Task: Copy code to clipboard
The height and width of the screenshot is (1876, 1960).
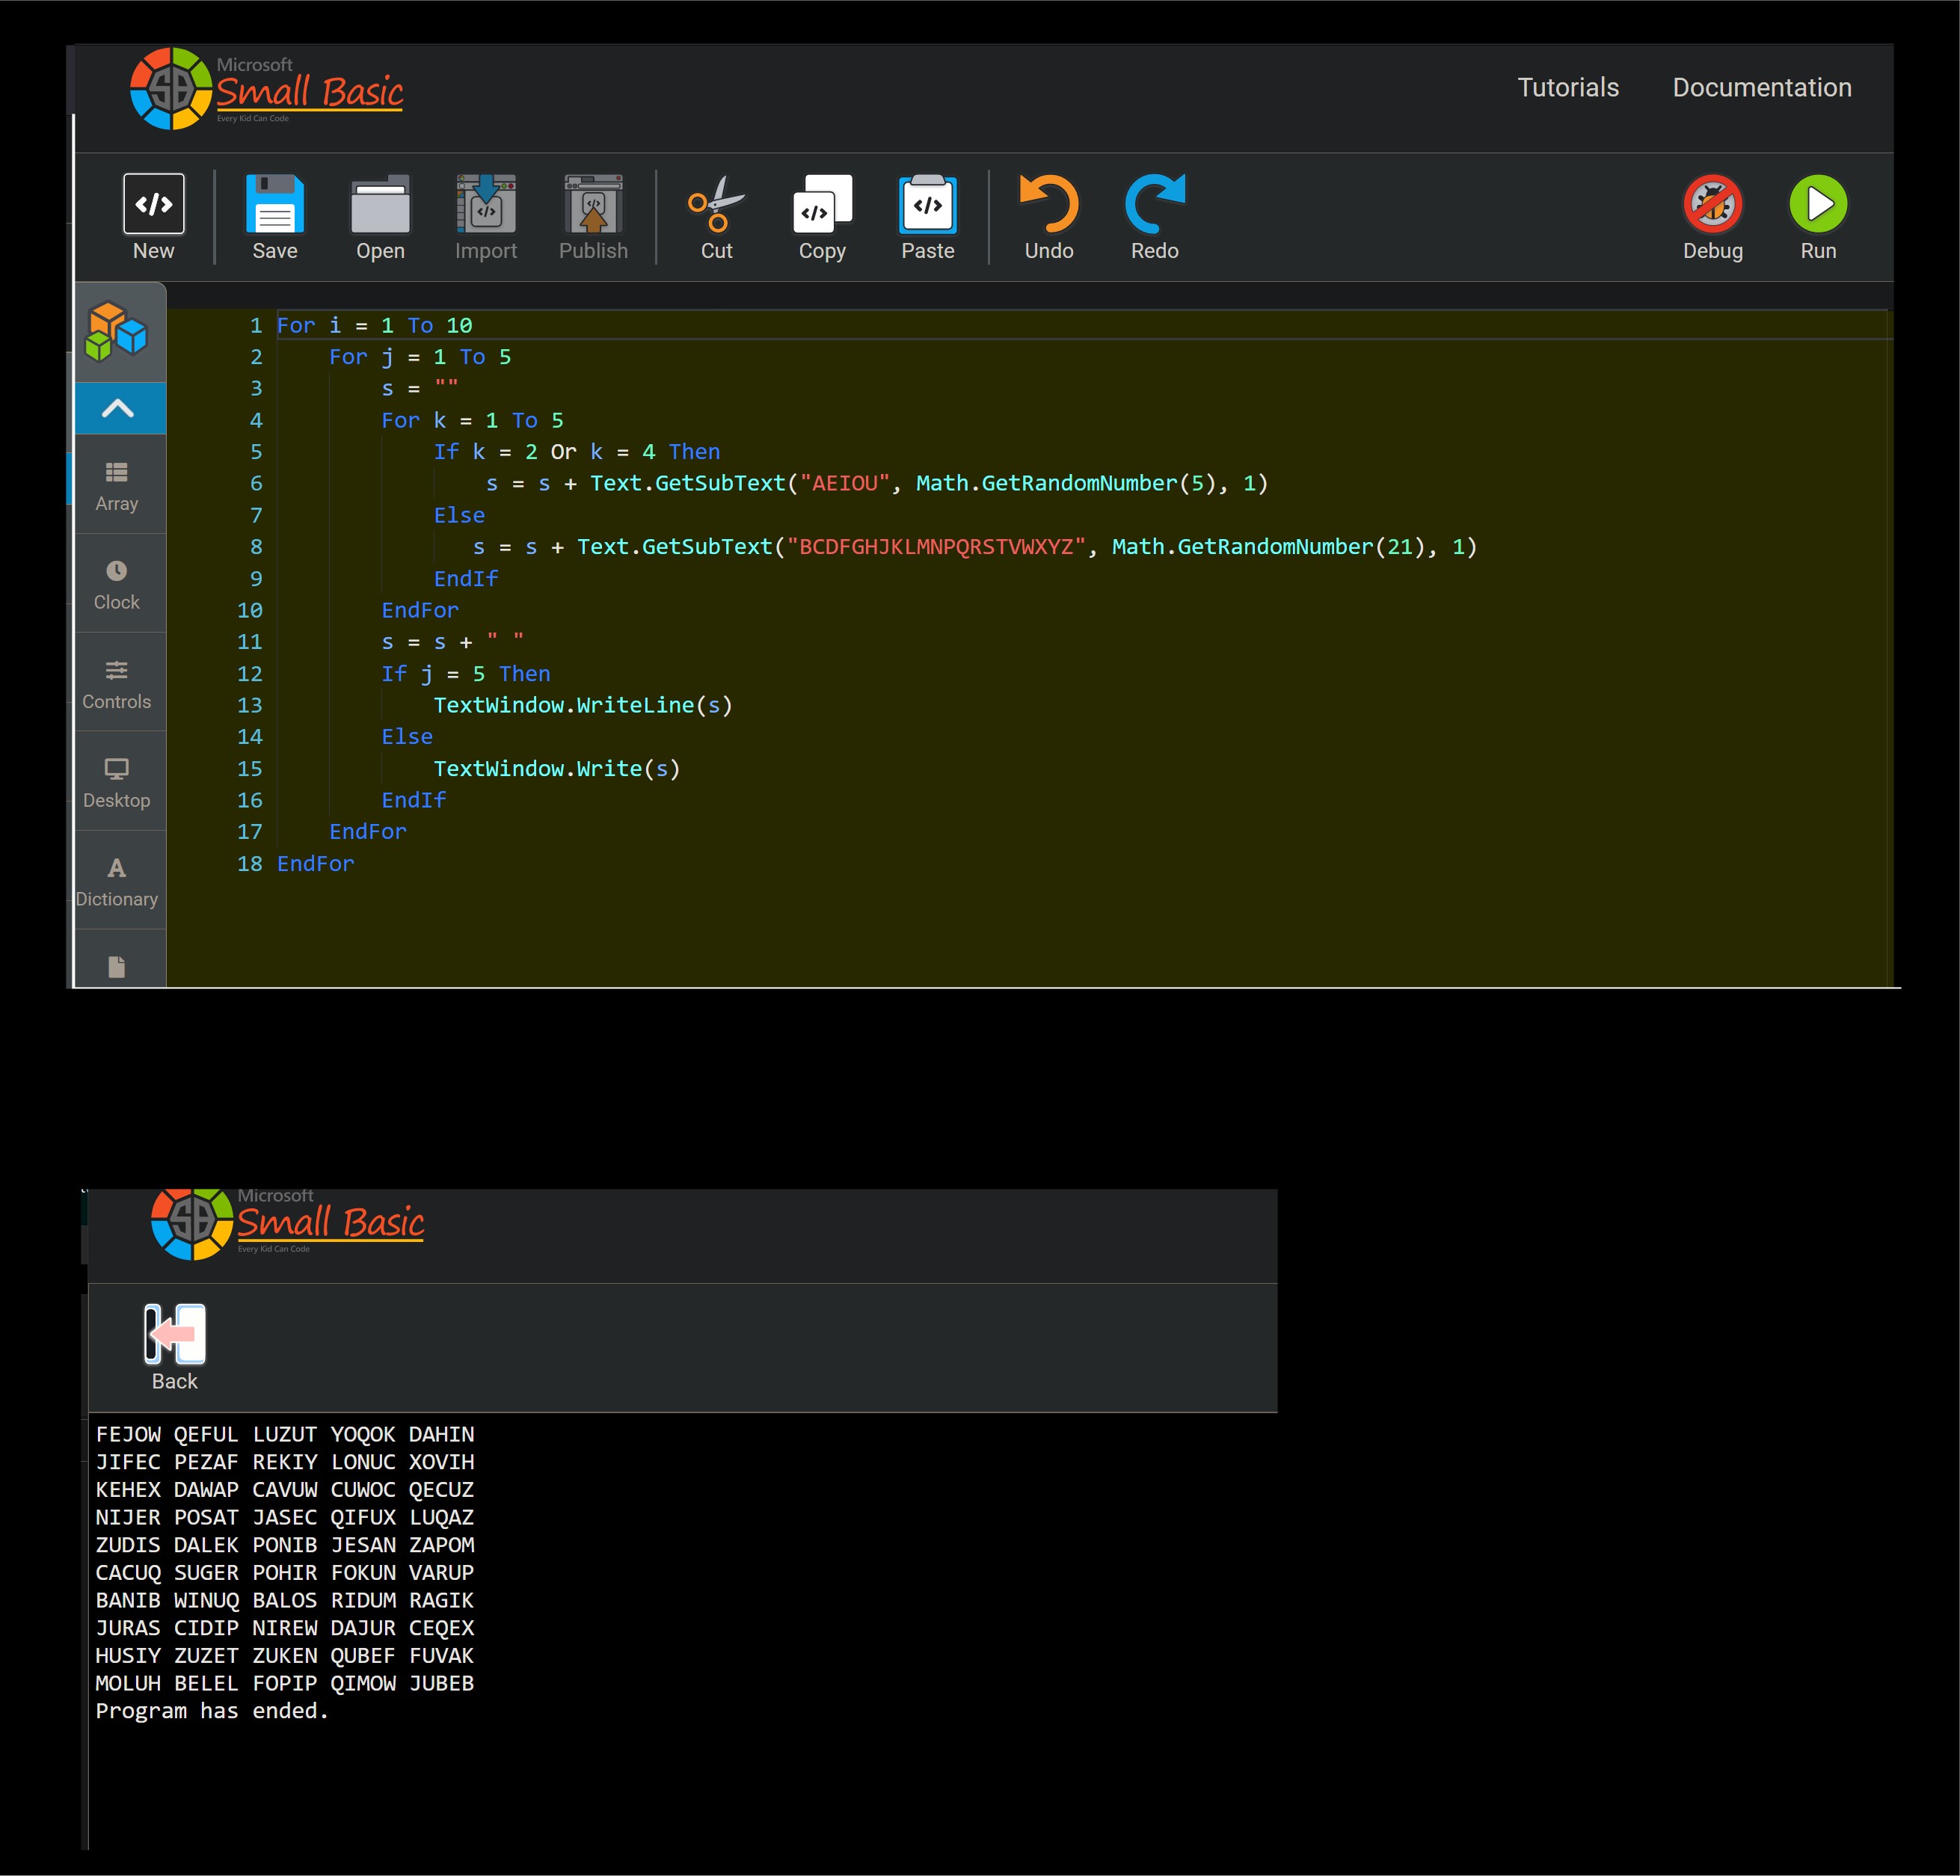Action: 821,215
